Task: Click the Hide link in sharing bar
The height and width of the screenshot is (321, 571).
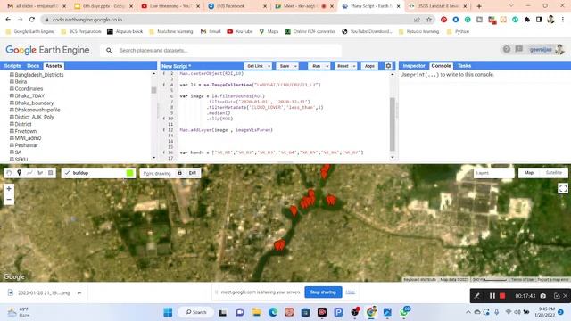Action: click(x=351, y=292)
